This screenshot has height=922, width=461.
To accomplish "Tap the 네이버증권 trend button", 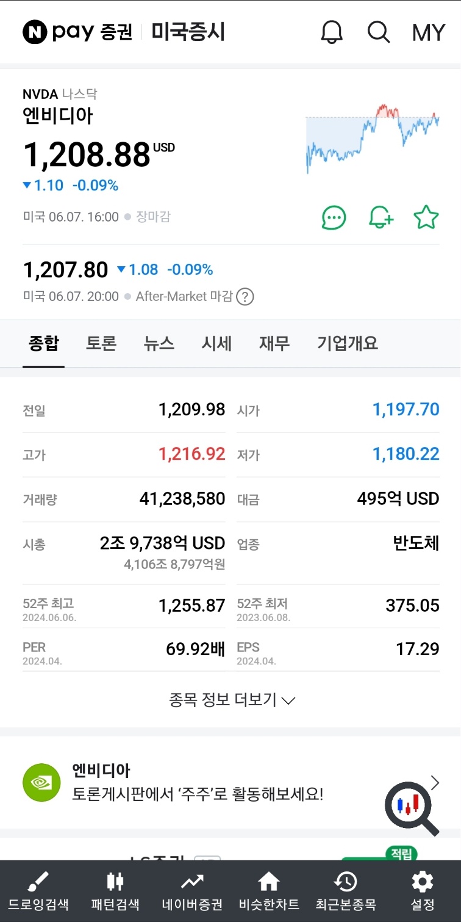I will pos(192,891).
